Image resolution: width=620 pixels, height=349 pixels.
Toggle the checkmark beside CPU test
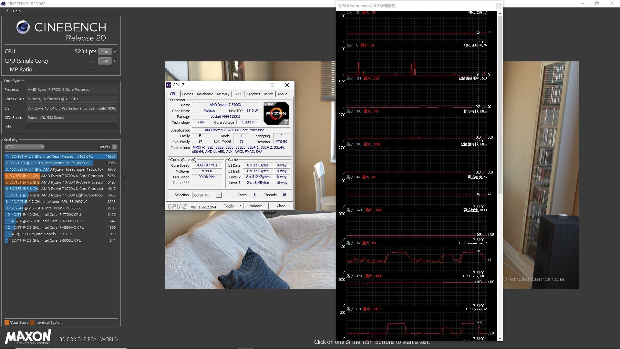click(115, 51)
